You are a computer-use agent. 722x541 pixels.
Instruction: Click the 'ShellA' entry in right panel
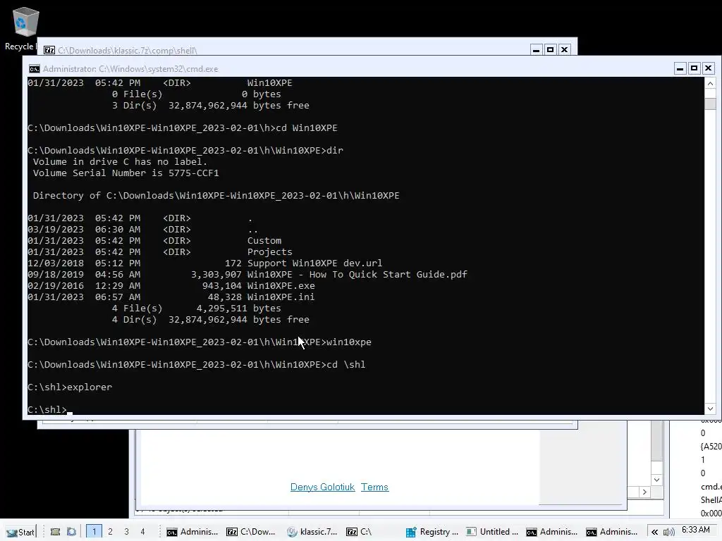(711, 500)
